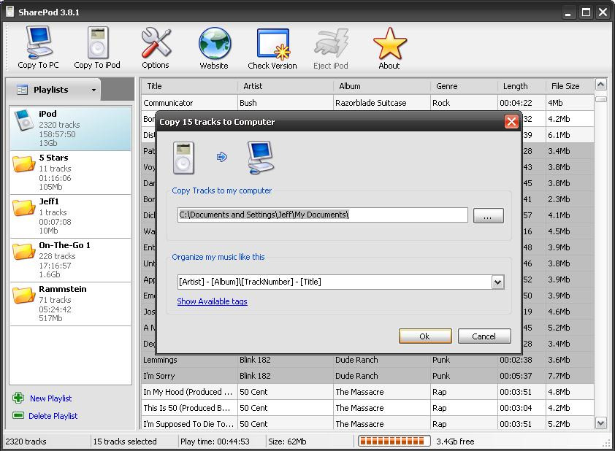This screenshot has width=615, height=451.
Task: Select the Rammstein playlist
Action: (x=70, y=304)
